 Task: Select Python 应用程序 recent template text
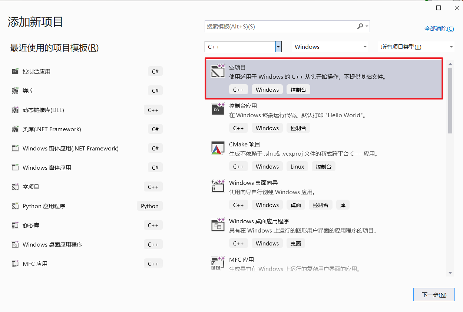(44, 206)
